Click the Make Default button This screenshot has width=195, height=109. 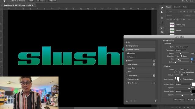[179, 100]
